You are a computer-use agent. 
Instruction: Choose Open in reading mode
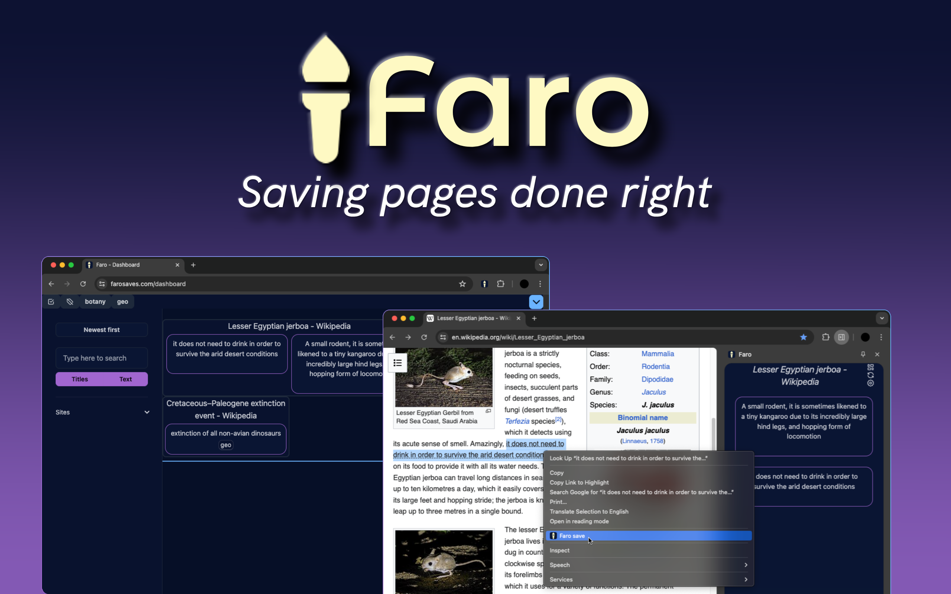point(648,521)
